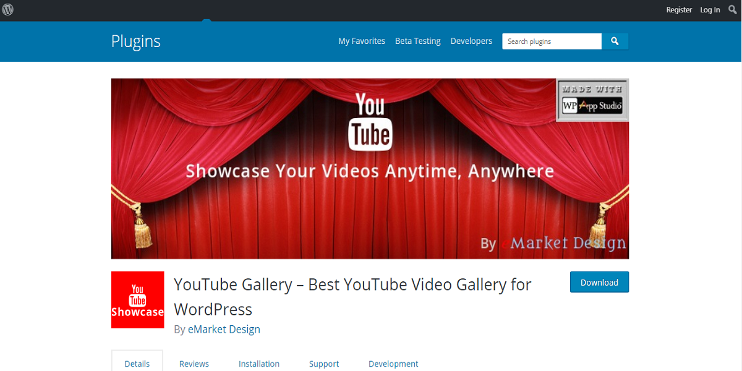Open the Development tab
This screenshot has height=371, width=742.
point(393,364)
